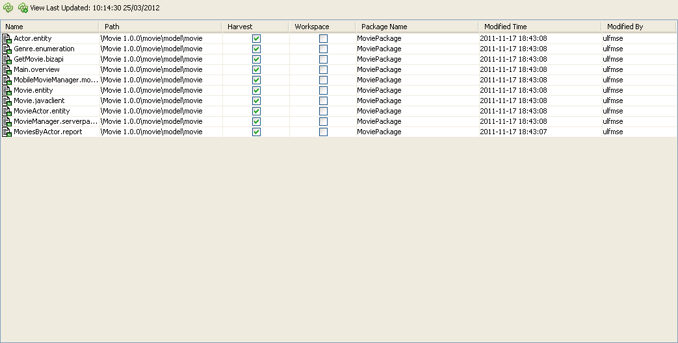Tick Workspace checkbox for Genre.enumeration
678x343 pixels.
[x=323, y=49]
